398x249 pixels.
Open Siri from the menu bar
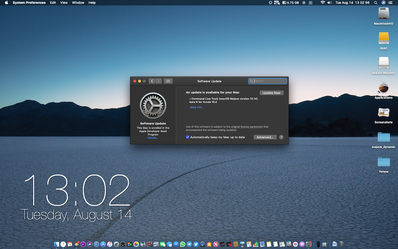[383, 3]
